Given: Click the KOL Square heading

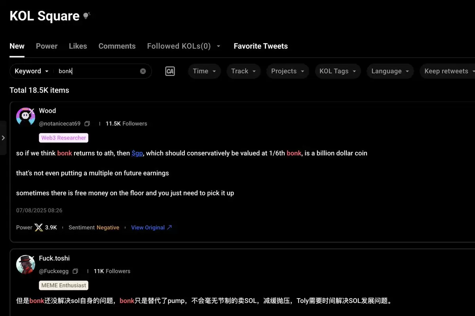Looking at the screenshot, I should [44, 16].
